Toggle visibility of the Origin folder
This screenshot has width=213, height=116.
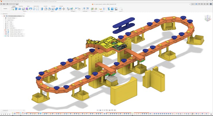tap(6, 22)
